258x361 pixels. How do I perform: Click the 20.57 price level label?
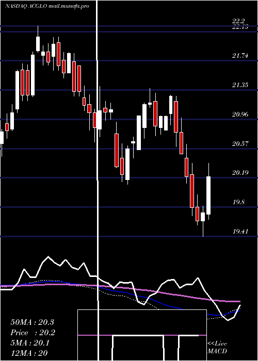tap(240, 144)
